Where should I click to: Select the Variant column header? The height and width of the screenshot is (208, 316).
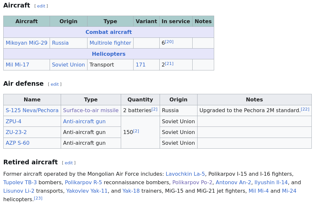146,21
